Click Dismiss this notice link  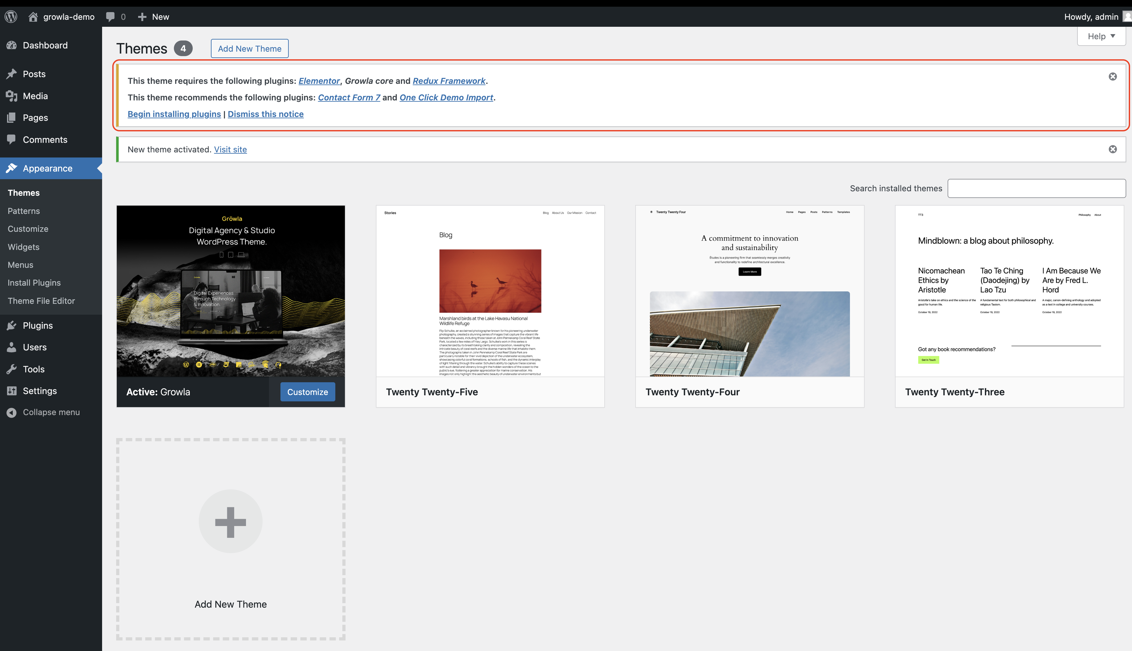click(265, 114)
